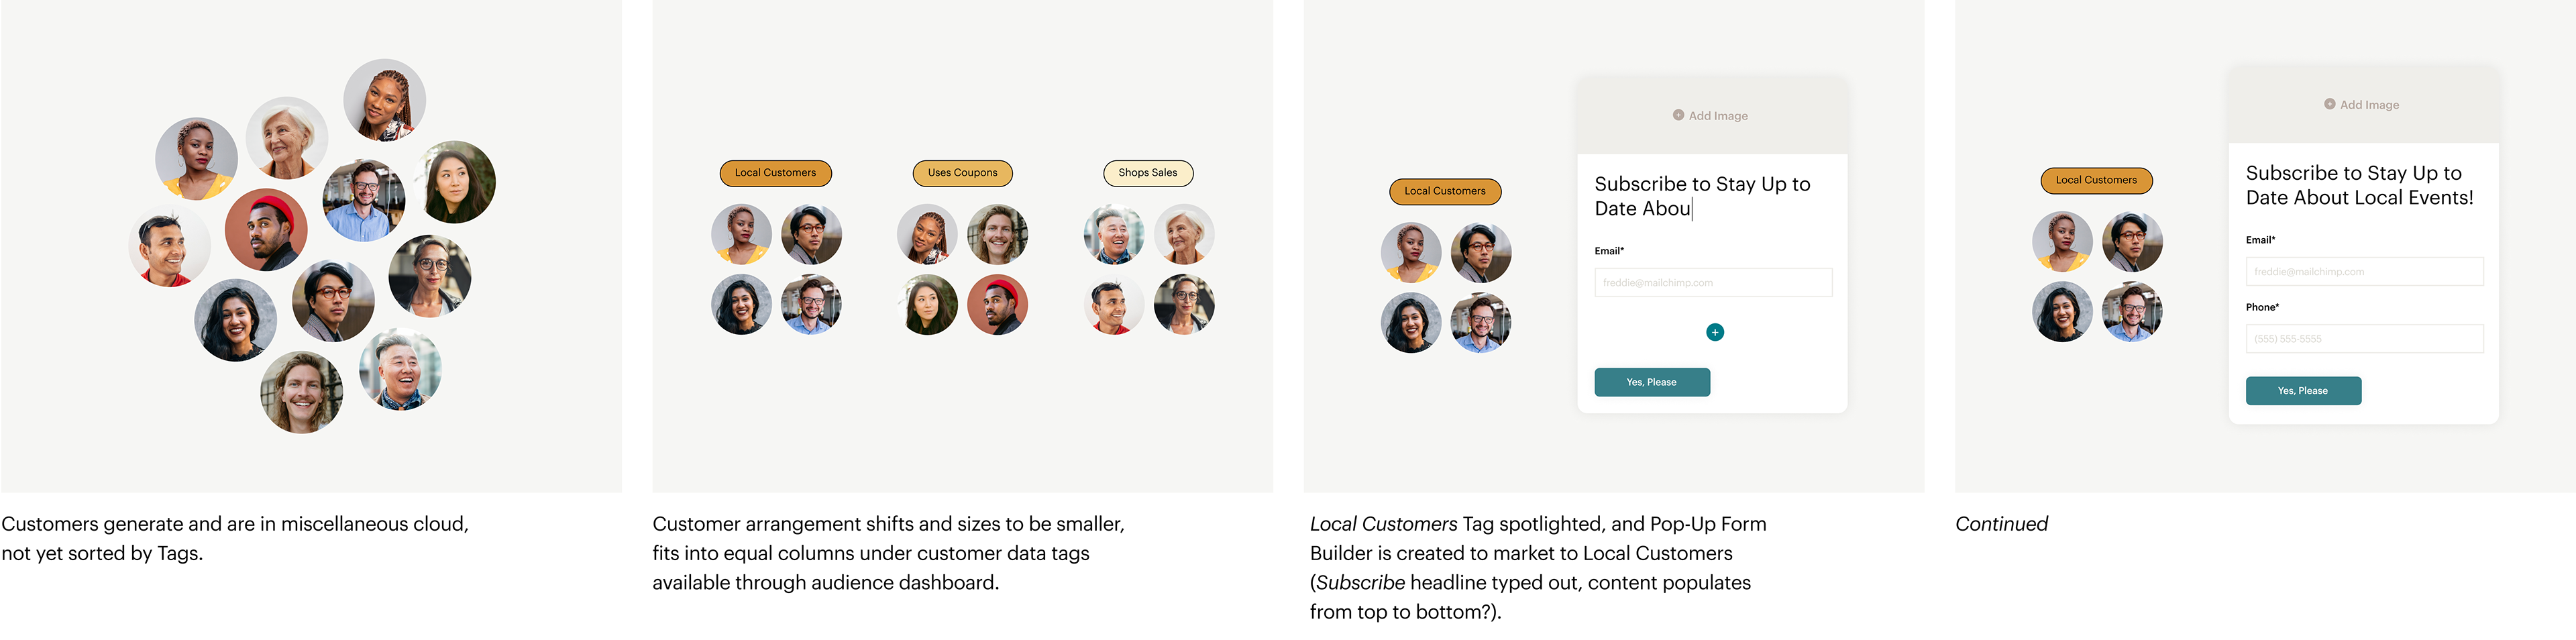This screenshot has width=2576, height=640.
Task: Click Add Image icon in typing form
Action: [x=1678, y=115]
